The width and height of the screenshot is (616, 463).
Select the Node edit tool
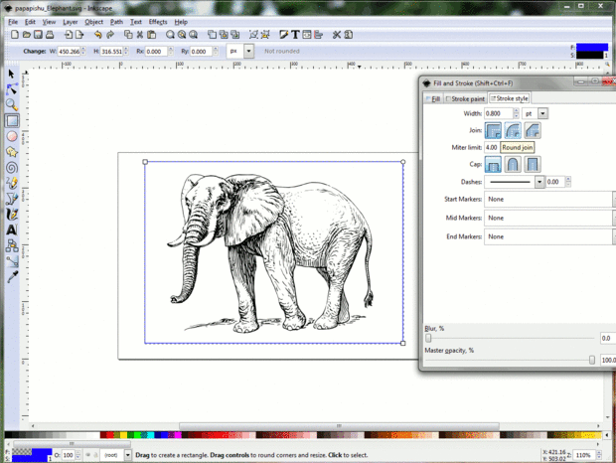coord(12,89)
